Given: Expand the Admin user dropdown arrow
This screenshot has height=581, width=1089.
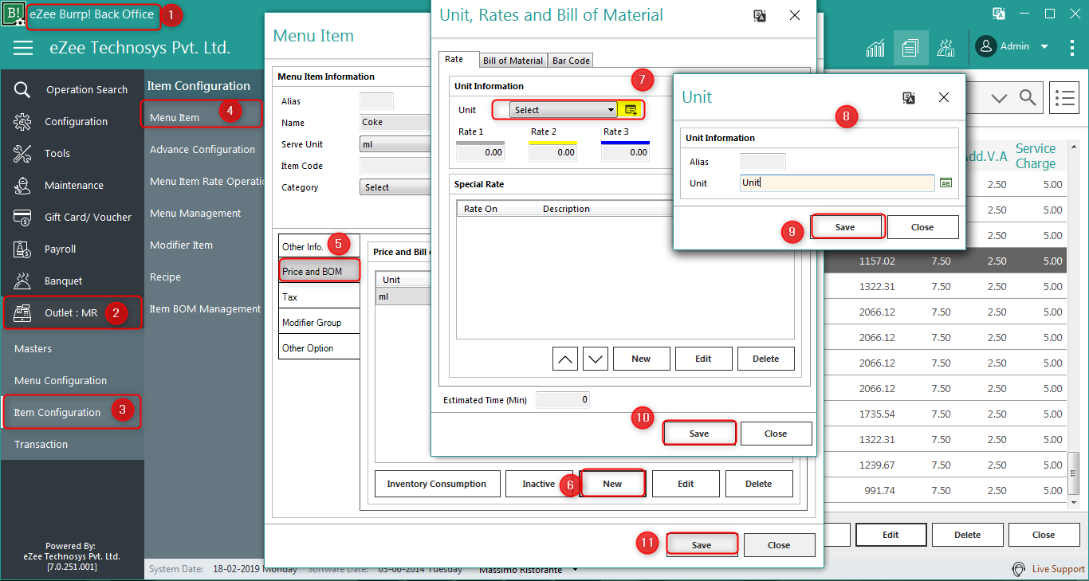Looking at the screenshot, I should (x=1044, y=47).
